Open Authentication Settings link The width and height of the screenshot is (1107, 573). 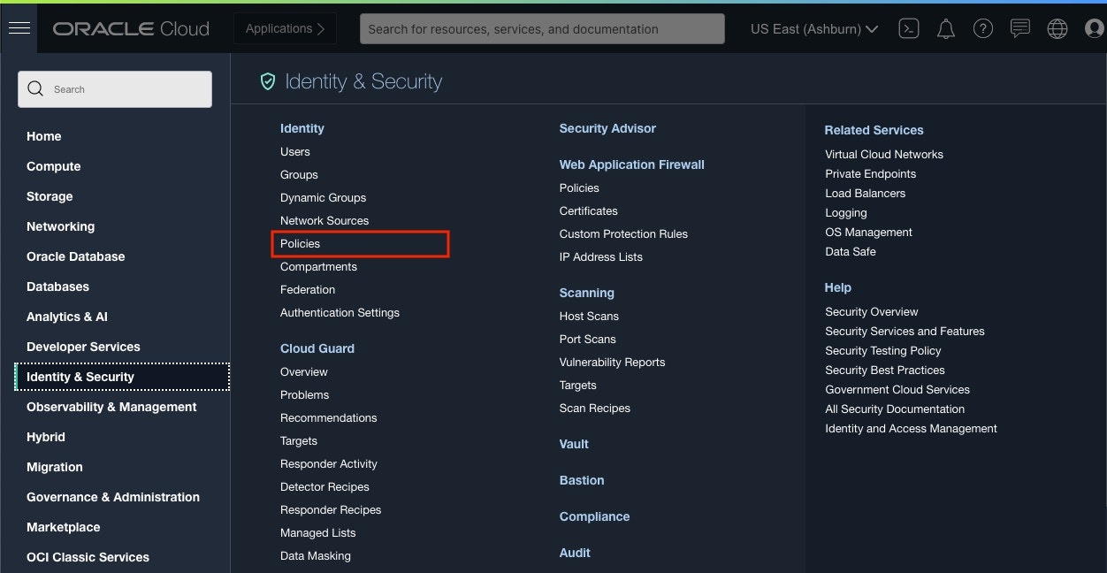click(x=340, y=313)
